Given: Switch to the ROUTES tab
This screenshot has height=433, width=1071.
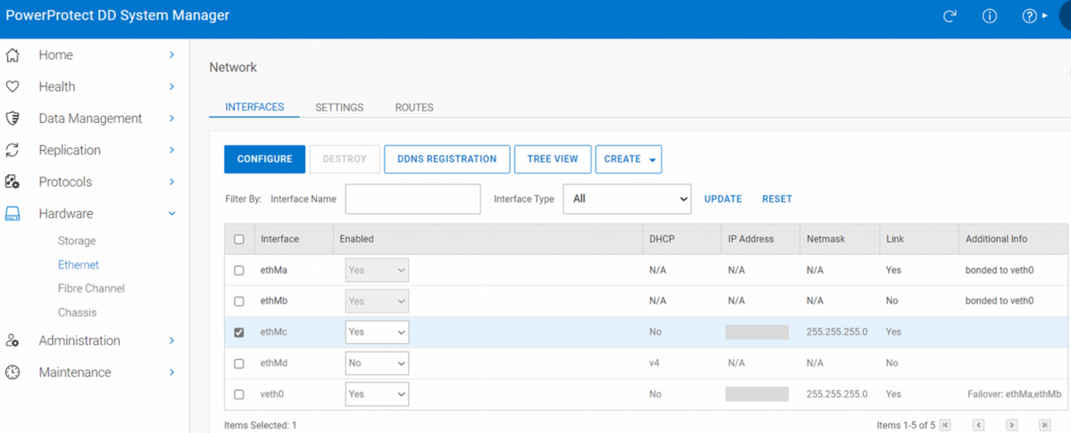Looking at the screenshot, I should pyautogui.click(x=414, y=108).
